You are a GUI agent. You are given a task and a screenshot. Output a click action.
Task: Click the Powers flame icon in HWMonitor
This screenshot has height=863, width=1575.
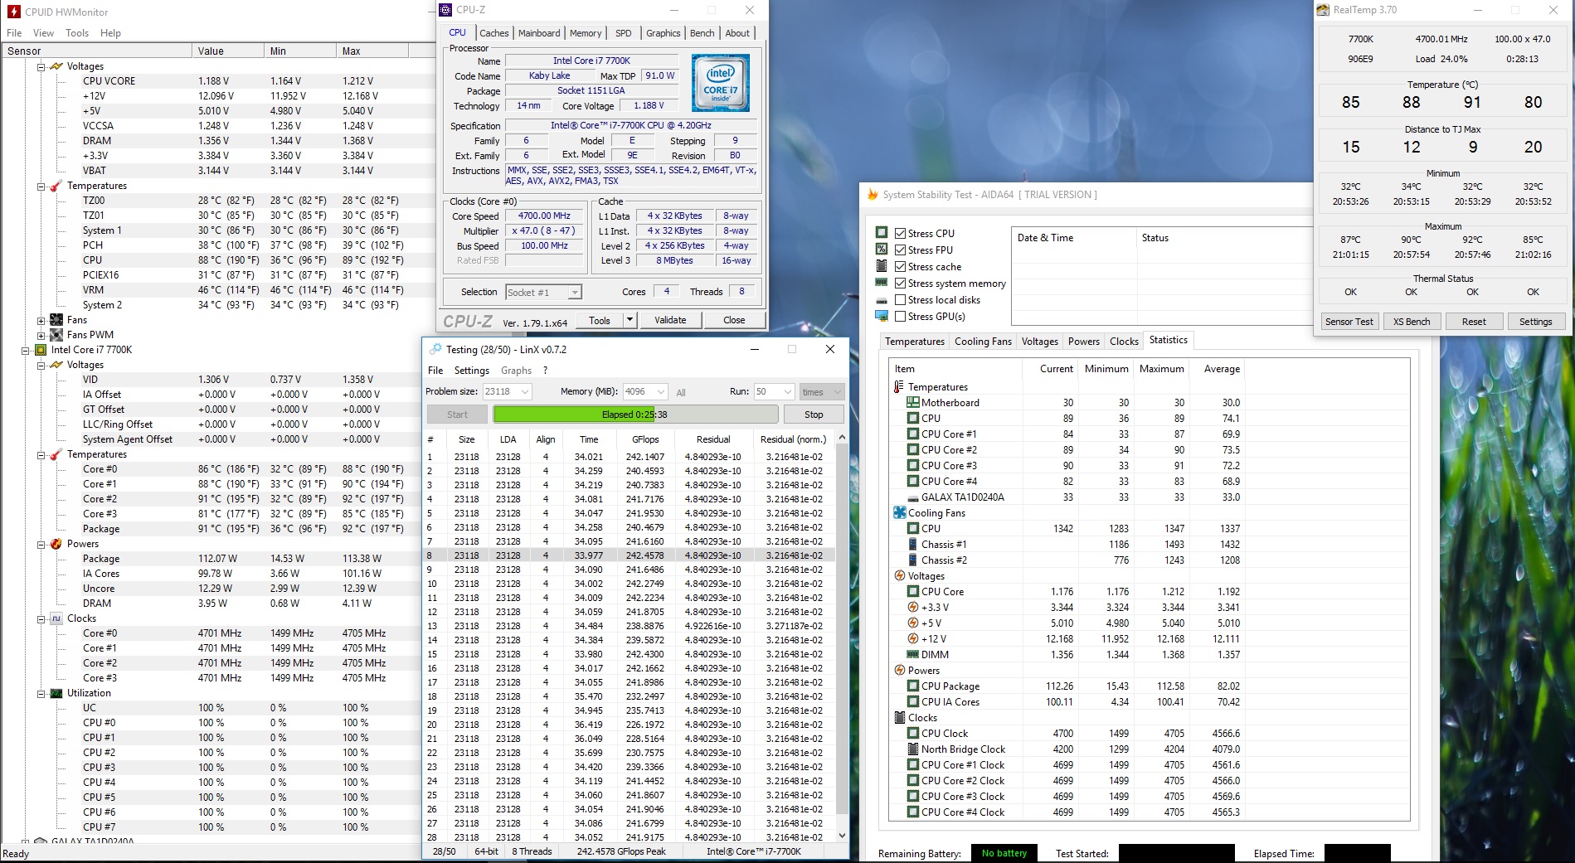[x=56, y=544]
